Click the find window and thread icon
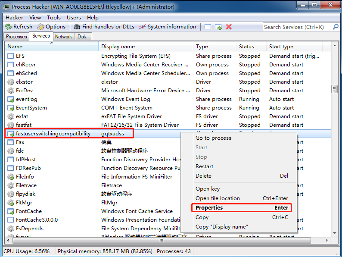The height and width of the screenshot is (257, 342). (x=218, y=27)
